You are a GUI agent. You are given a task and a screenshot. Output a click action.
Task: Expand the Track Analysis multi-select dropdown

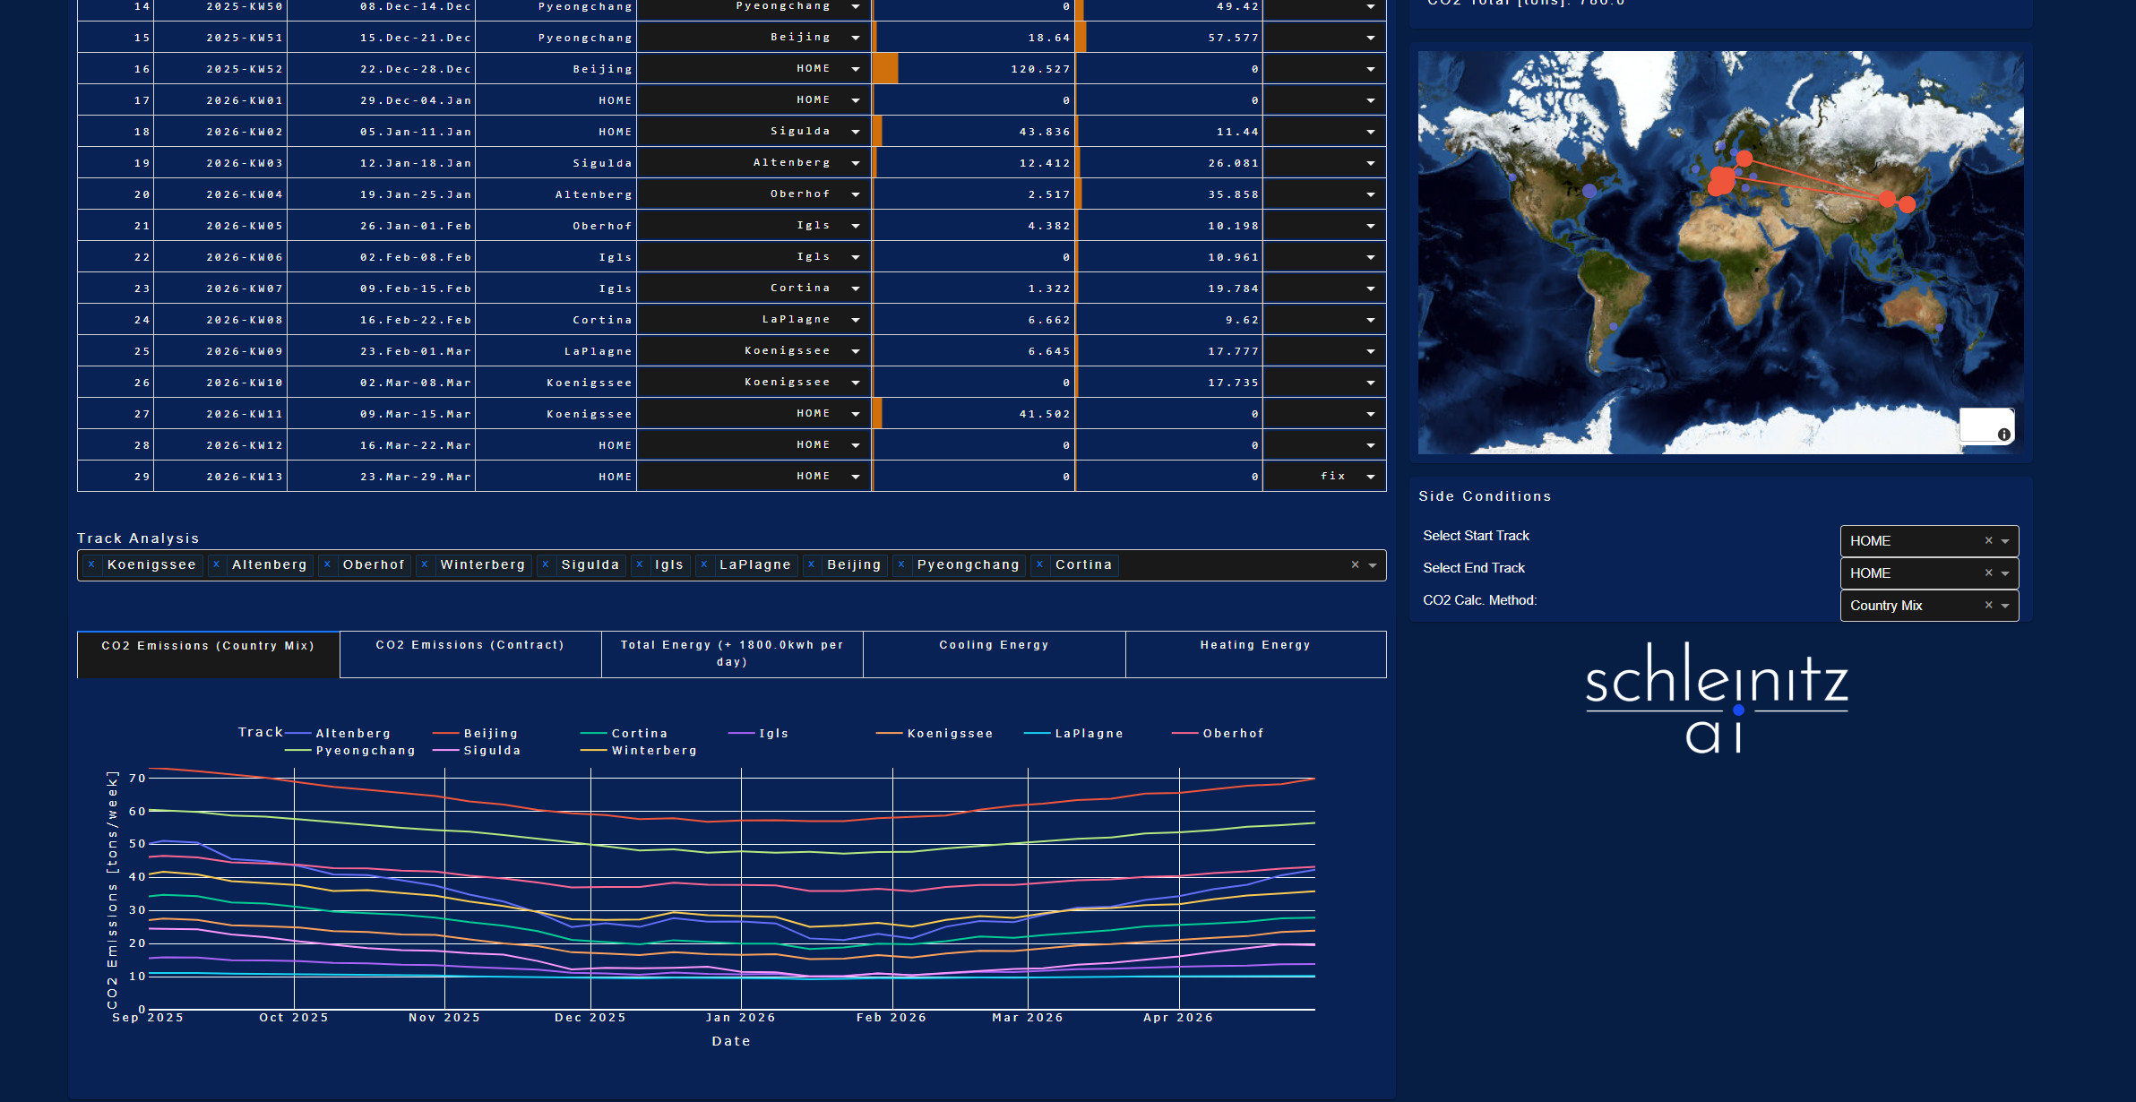1373,565
